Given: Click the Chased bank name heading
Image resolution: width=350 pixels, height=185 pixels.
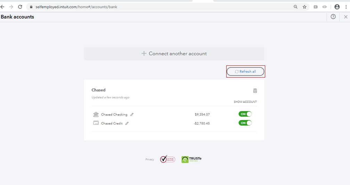Looking at the screenshot, I should 98,90.
